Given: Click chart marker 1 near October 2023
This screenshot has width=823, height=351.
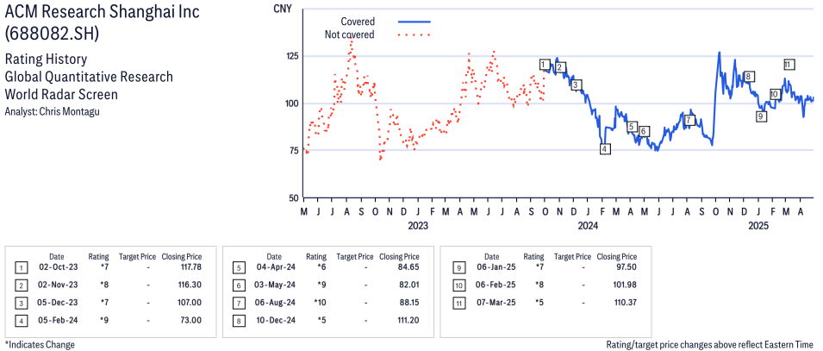Looking at the screenshot, I should (545, 65).
